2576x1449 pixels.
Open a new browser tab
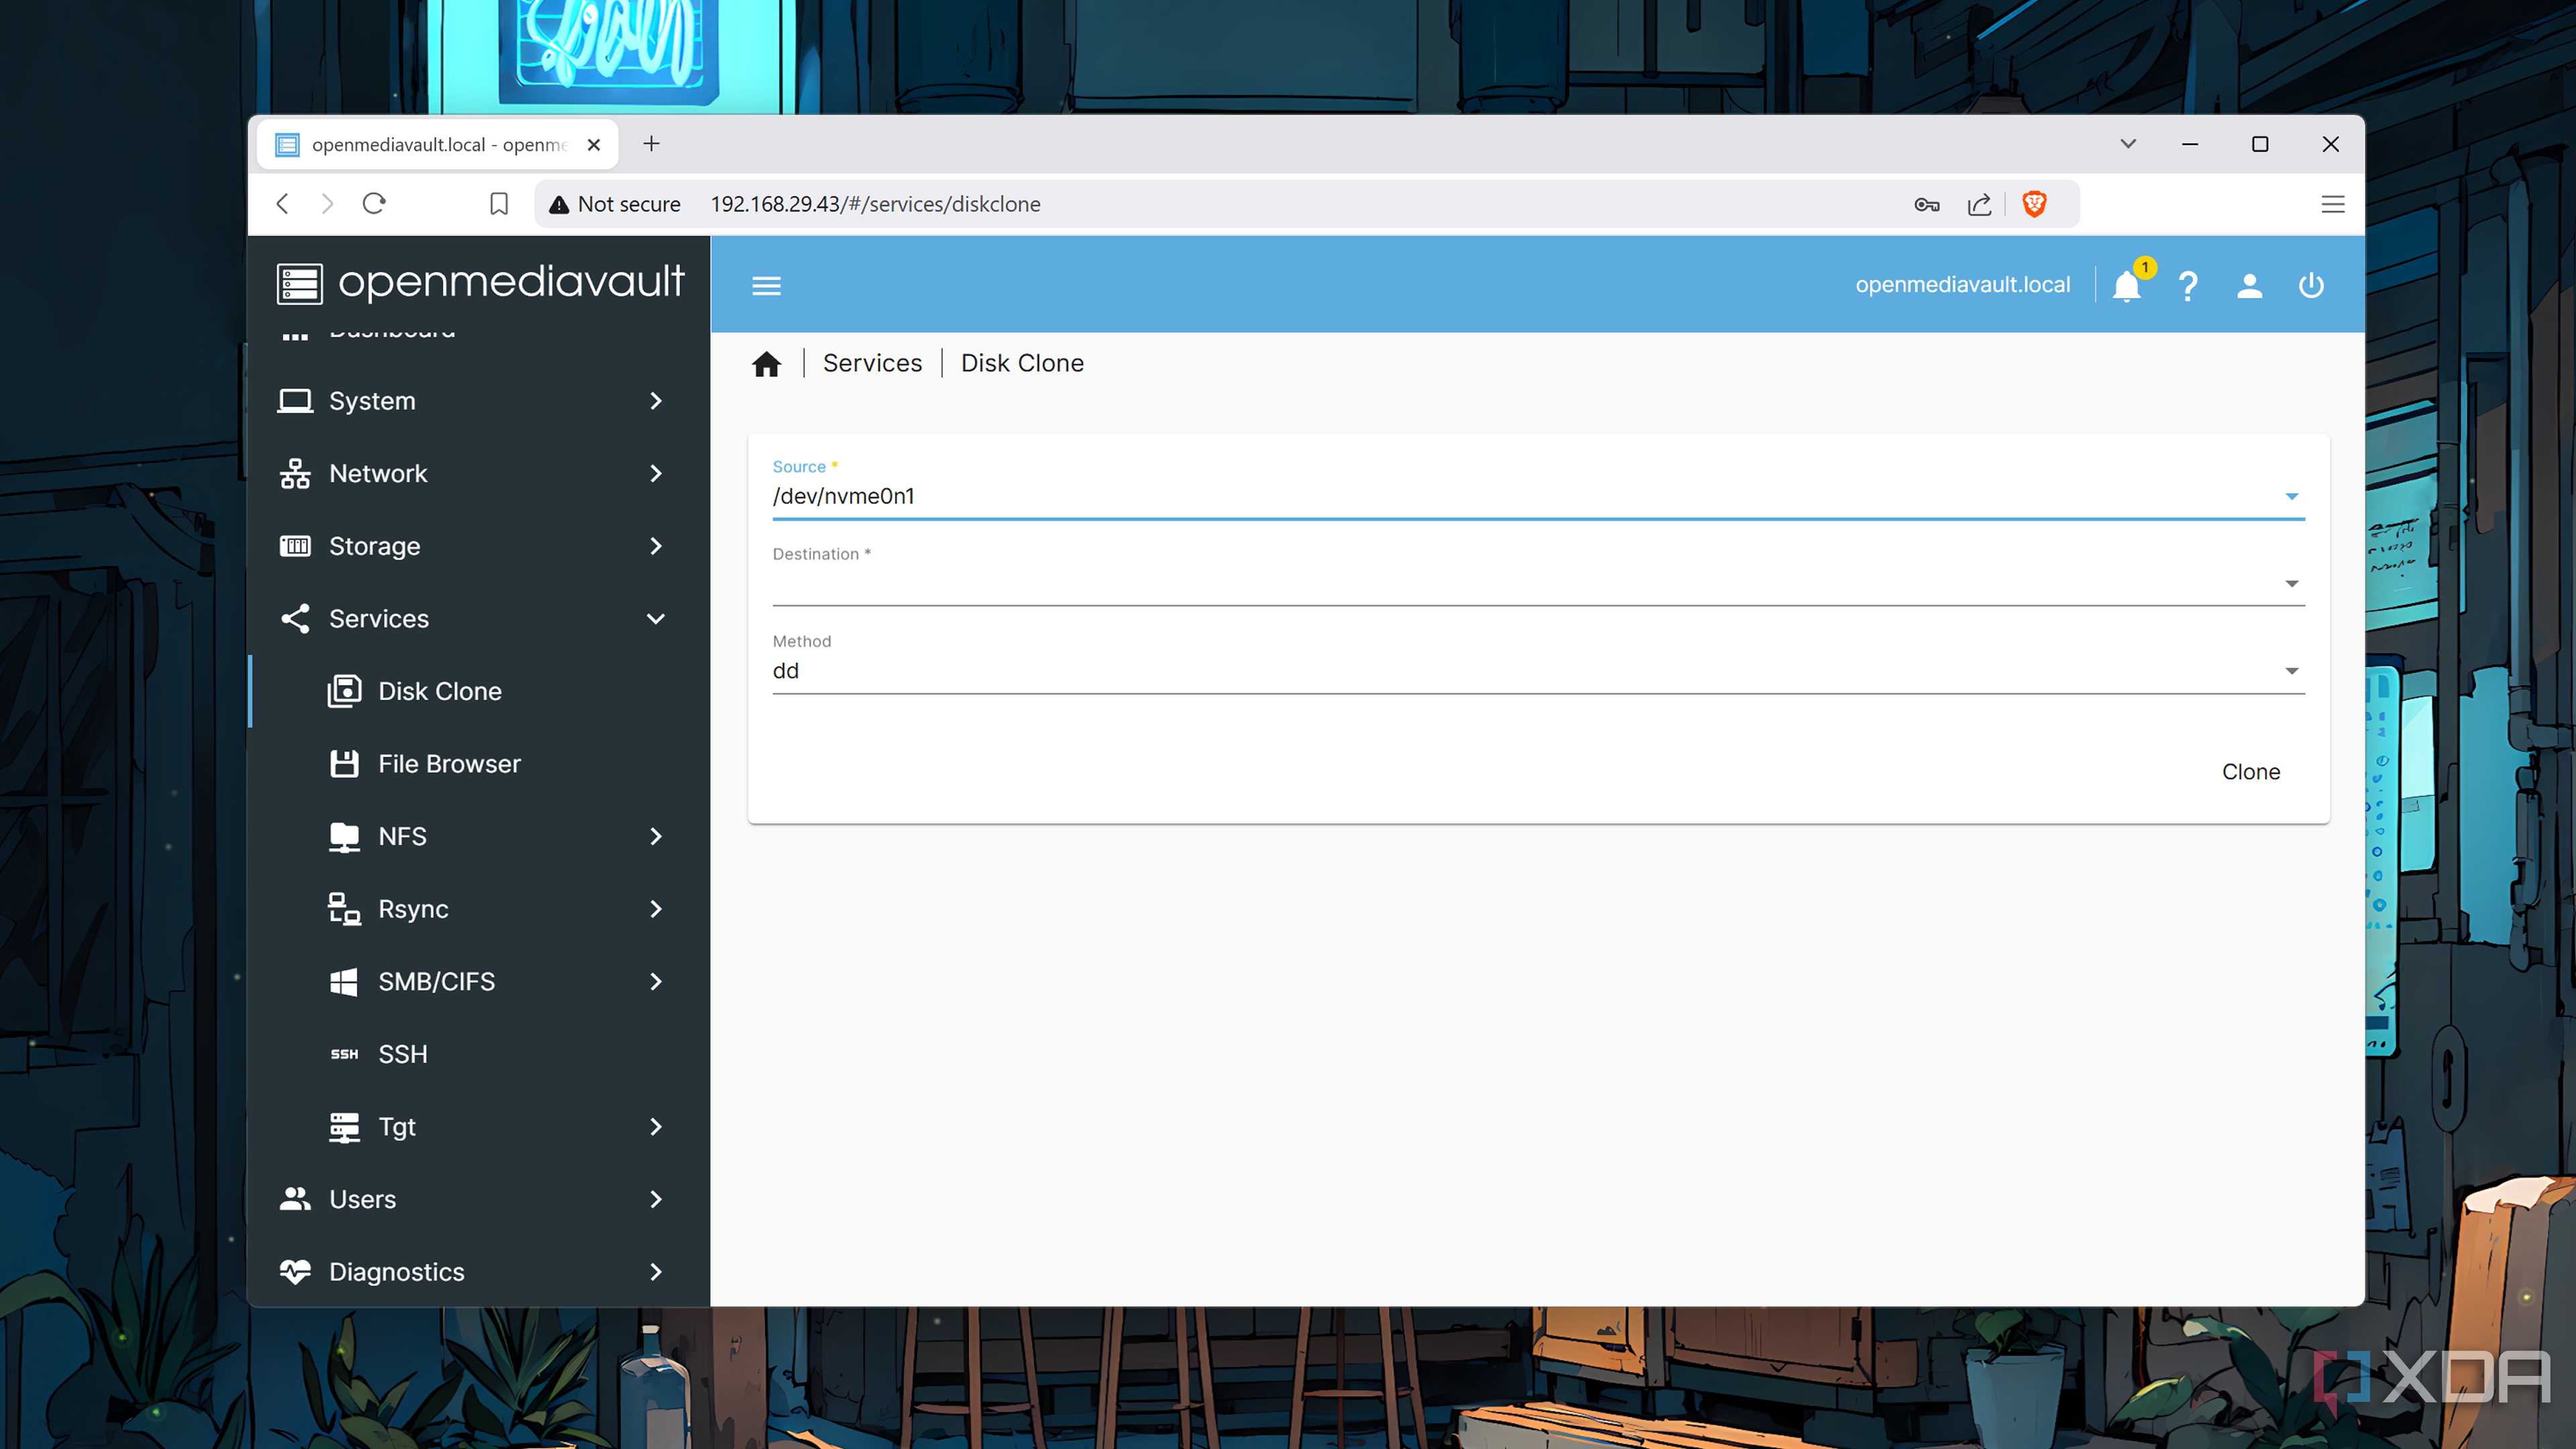coord(651,144)
